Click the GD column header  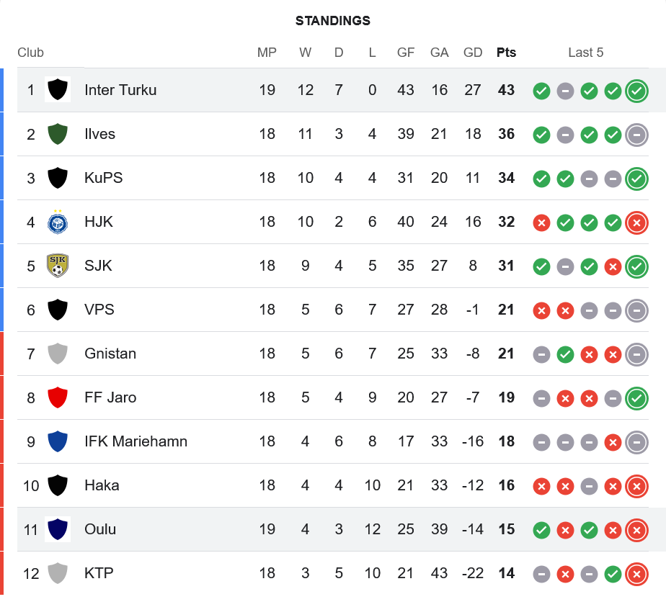coord(473,53)
